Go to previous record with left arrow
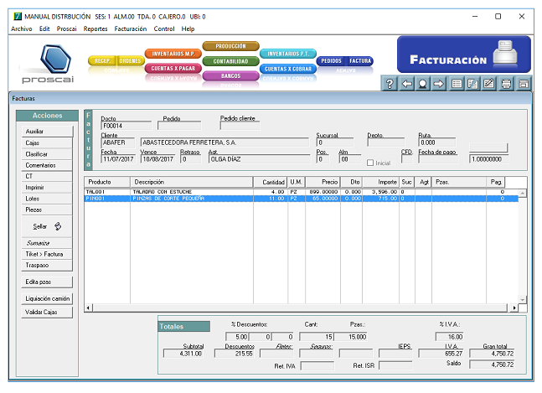The height and width of the screenshot is (393, 542). point(406,84)
